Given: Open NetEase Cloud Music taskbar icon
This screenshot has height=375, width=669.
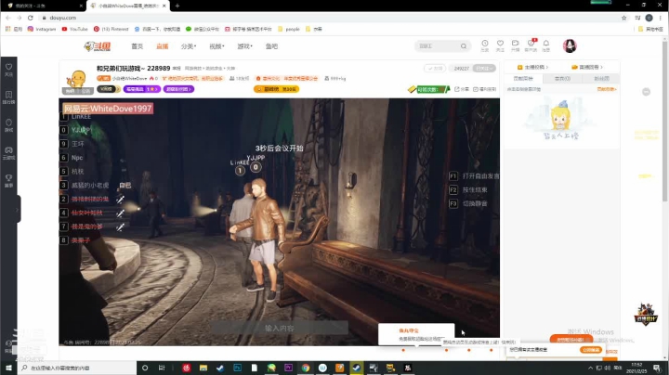Looking at the screenshot, I should click(186, 368).
